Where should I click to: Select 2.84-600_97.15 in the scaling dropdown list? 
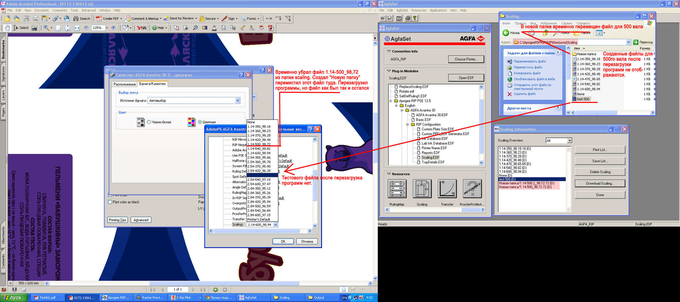click(x=262, y=215)
